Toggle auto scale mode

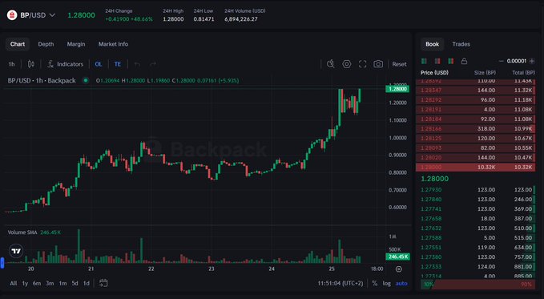click(401, 284)
